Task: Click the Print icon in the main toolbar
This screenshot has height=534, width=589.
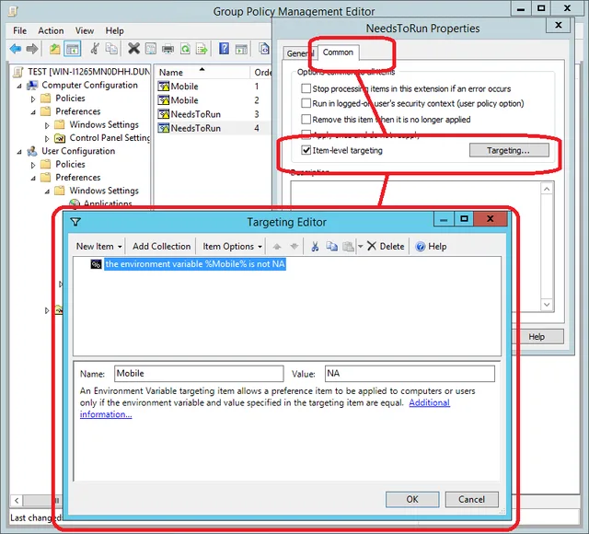Action: coord(167,49)
